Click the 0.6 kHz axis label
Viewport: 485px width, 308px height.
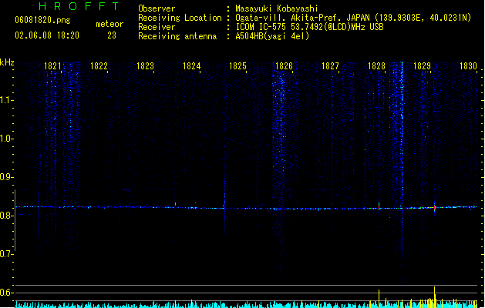(x=6, y=293)
